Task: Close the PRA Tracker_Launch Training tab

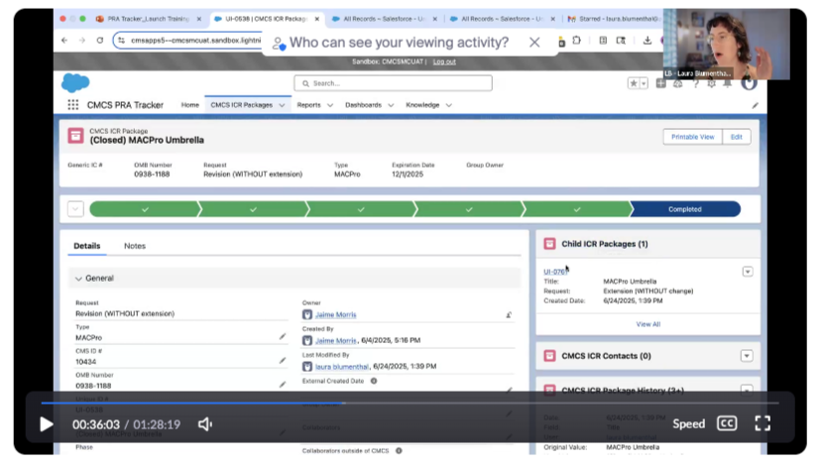Action: pos(199,19)
